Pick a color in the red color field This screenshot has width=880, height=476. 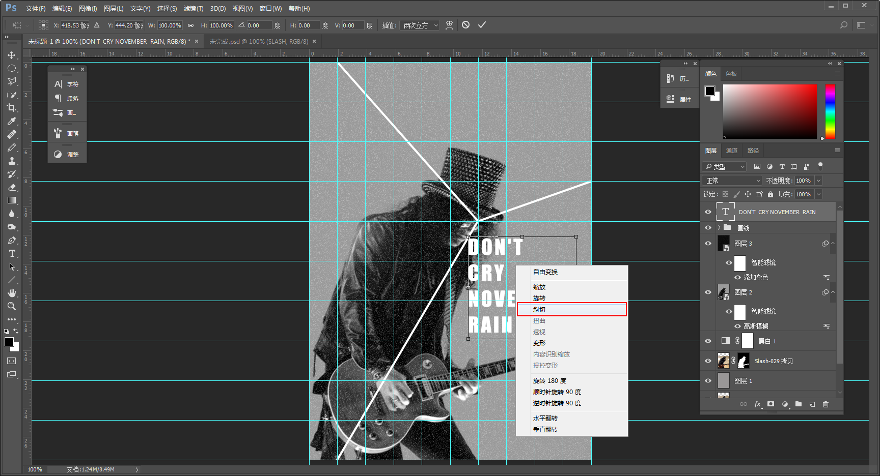click(769, 111)
